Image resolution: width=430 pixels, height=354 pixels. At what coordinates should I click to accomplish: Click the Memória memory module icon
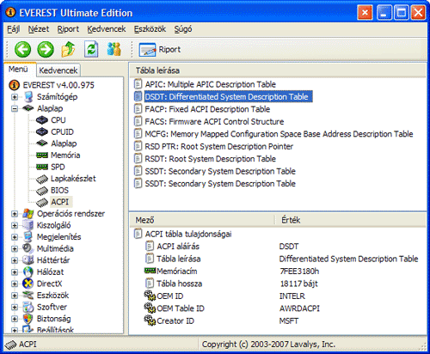pyautogui.click(x=42, y=156)
